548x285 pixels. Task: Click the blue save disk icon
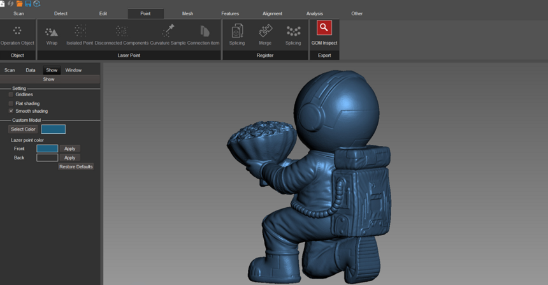(28, 4)
